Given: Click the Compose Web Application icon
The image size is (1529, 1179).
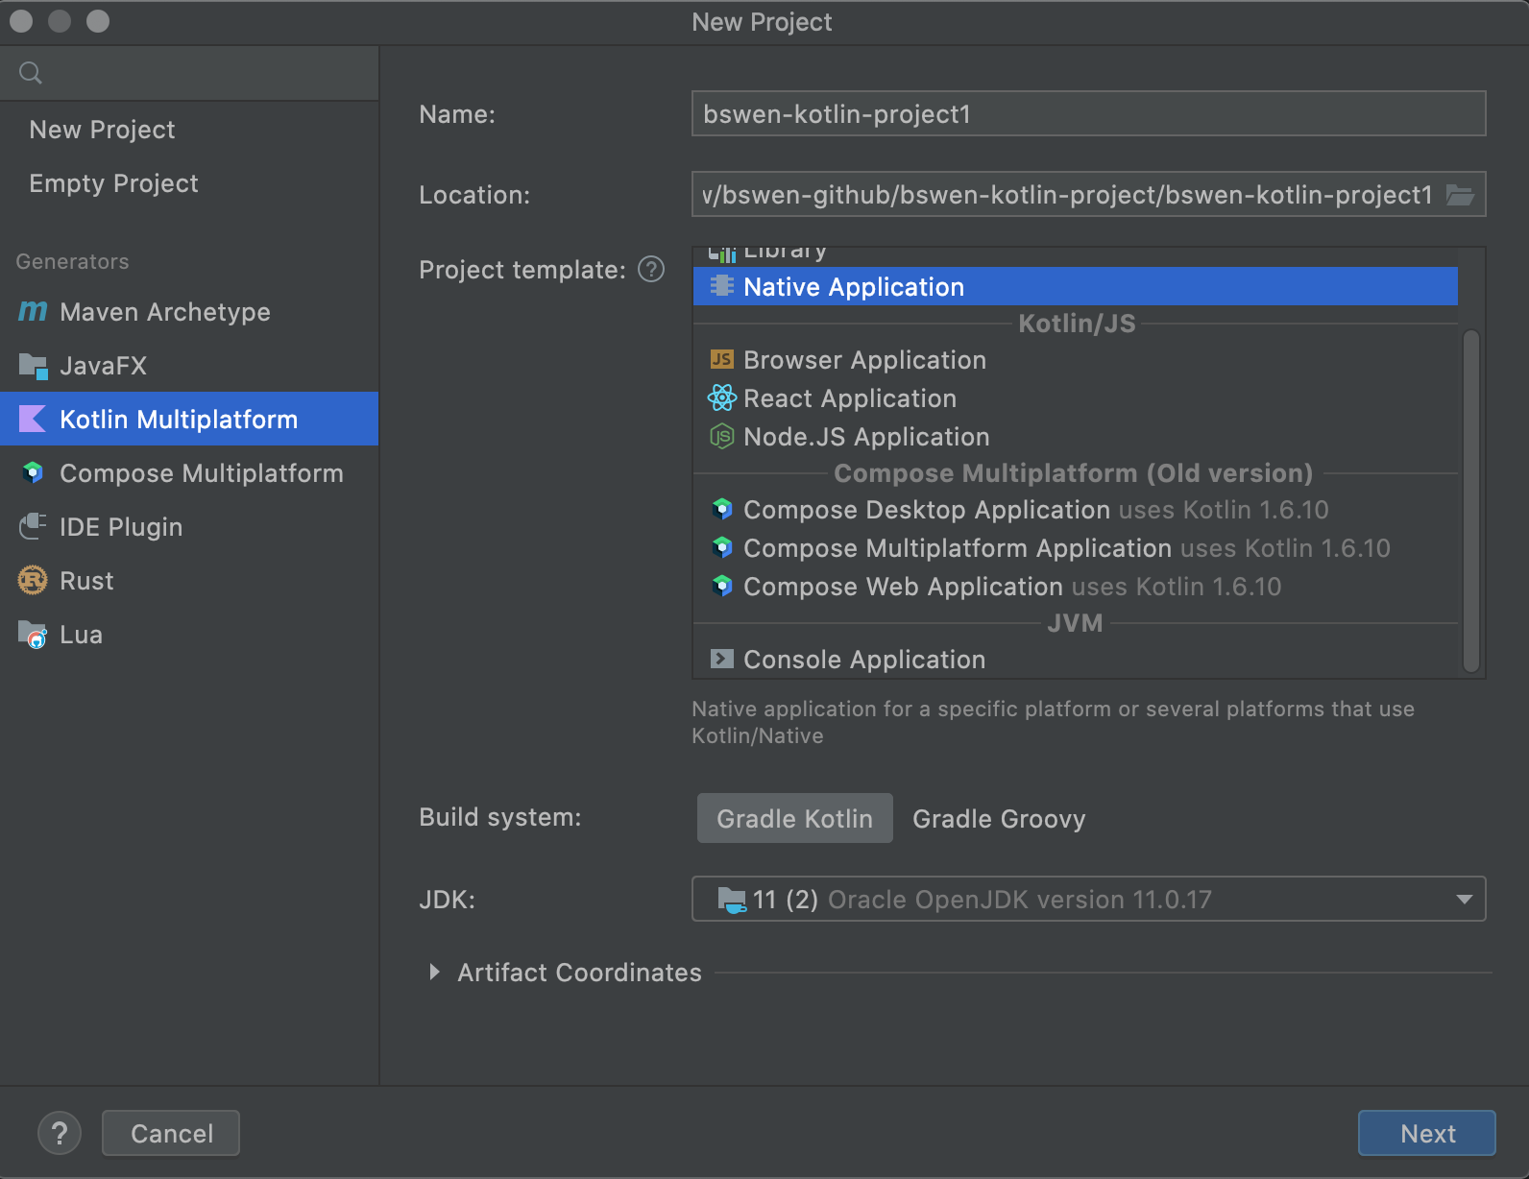Looking at the screenshot, I should [x=721, y=586].
